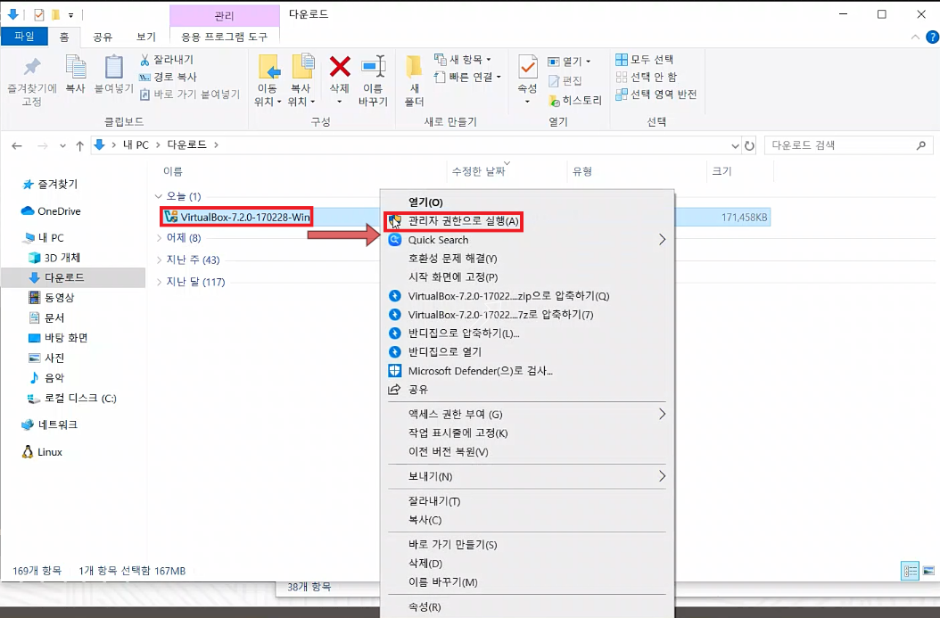Image resolution: width=940 pixels, height=618 pixels.
Task: Open 보내기(N) submenu
Action: (x=527, y=476)
